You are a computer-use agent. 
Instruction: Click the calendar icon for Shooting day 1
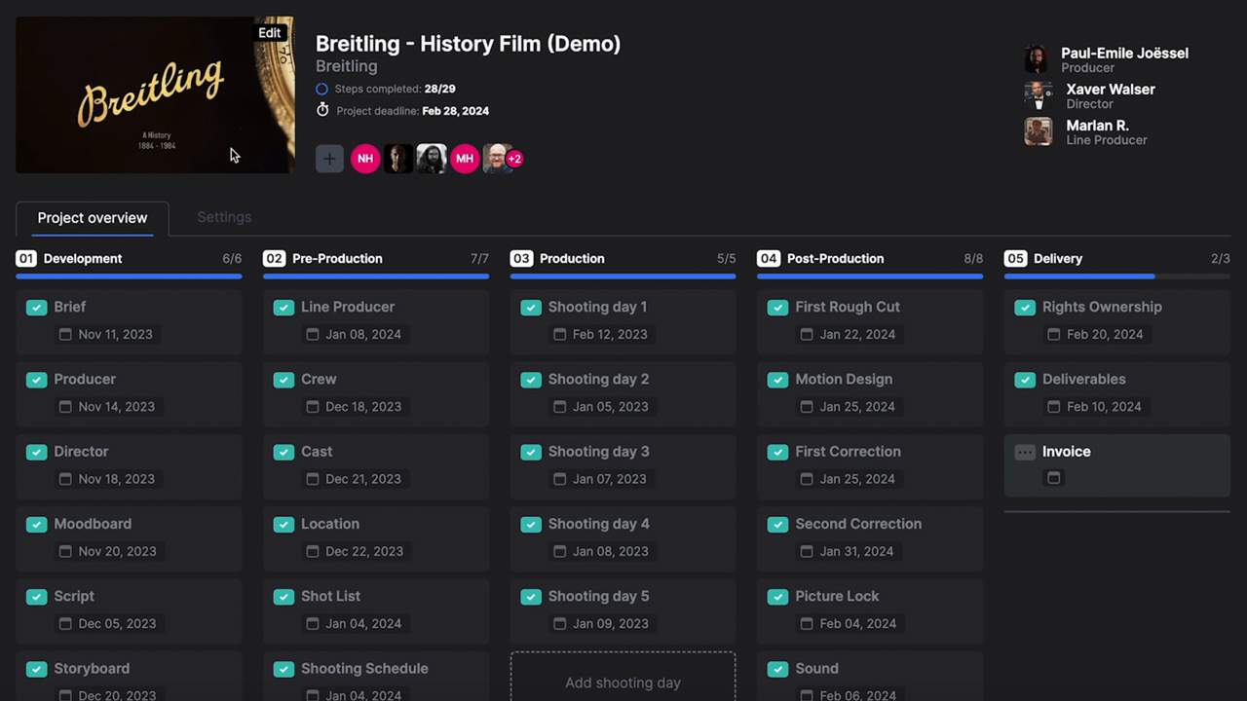click(x=559, y=334)
